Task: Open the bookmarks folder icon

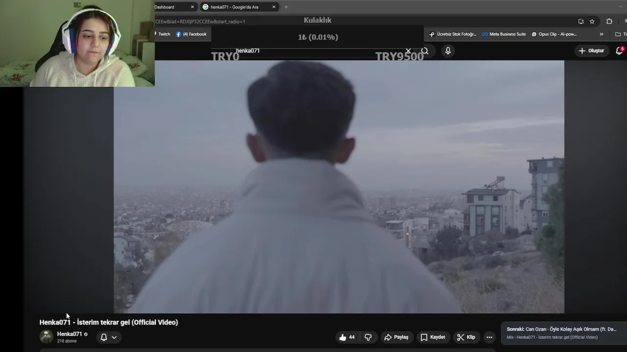Action: pyautogui.click(x=618, y=34)
